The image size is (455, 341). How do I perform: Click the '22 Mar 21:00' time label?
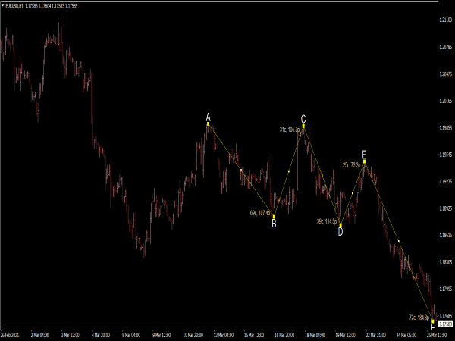[376, 336]
